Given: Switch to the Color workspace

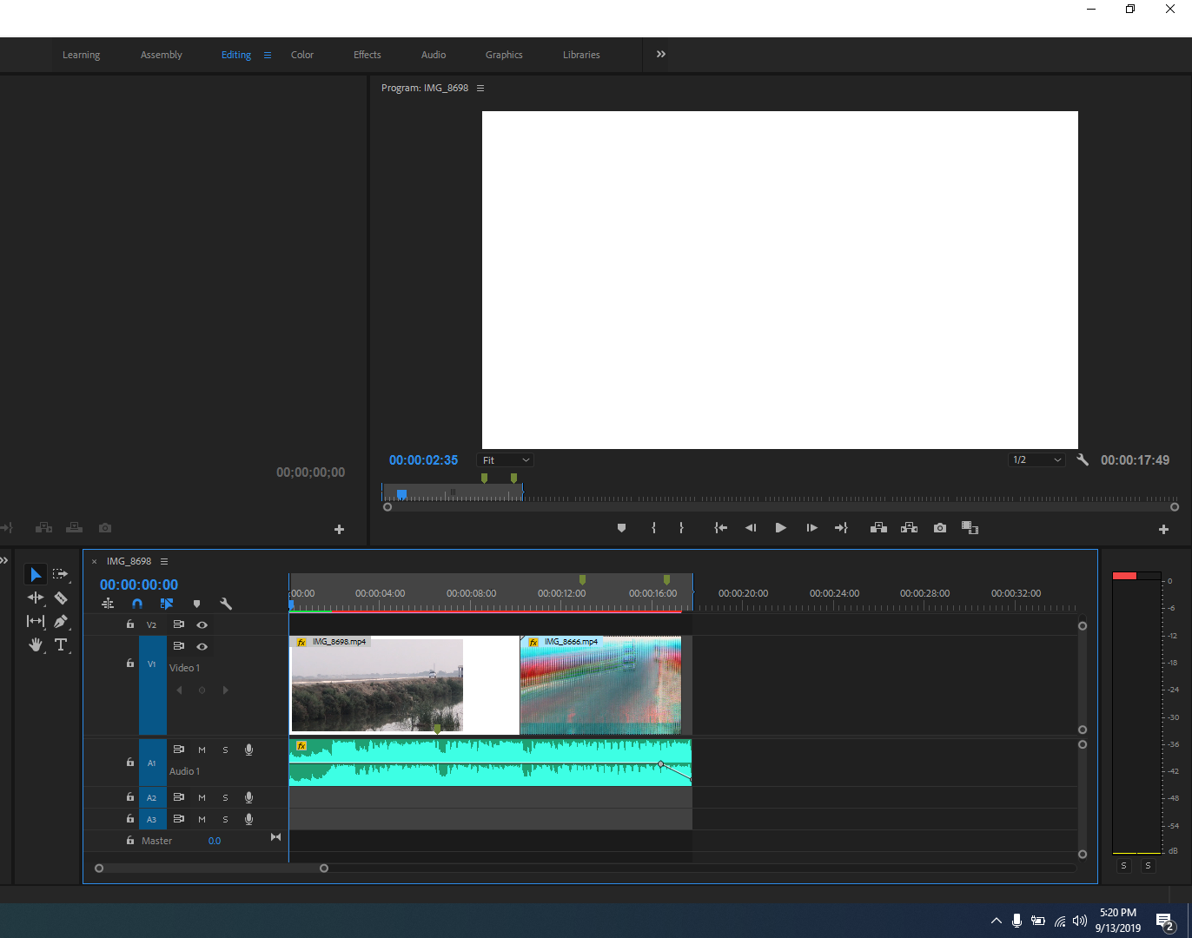Looking at the screenshot, I should [x=301, y=54].
